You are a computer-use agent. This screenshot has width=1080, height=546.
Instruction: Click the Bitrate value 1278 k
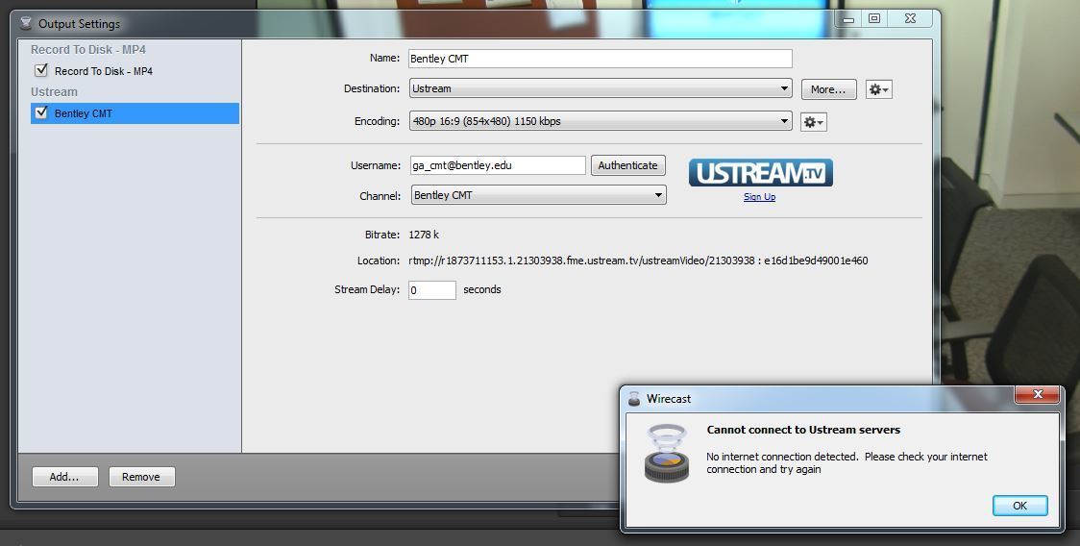click(x=424, y=236)
